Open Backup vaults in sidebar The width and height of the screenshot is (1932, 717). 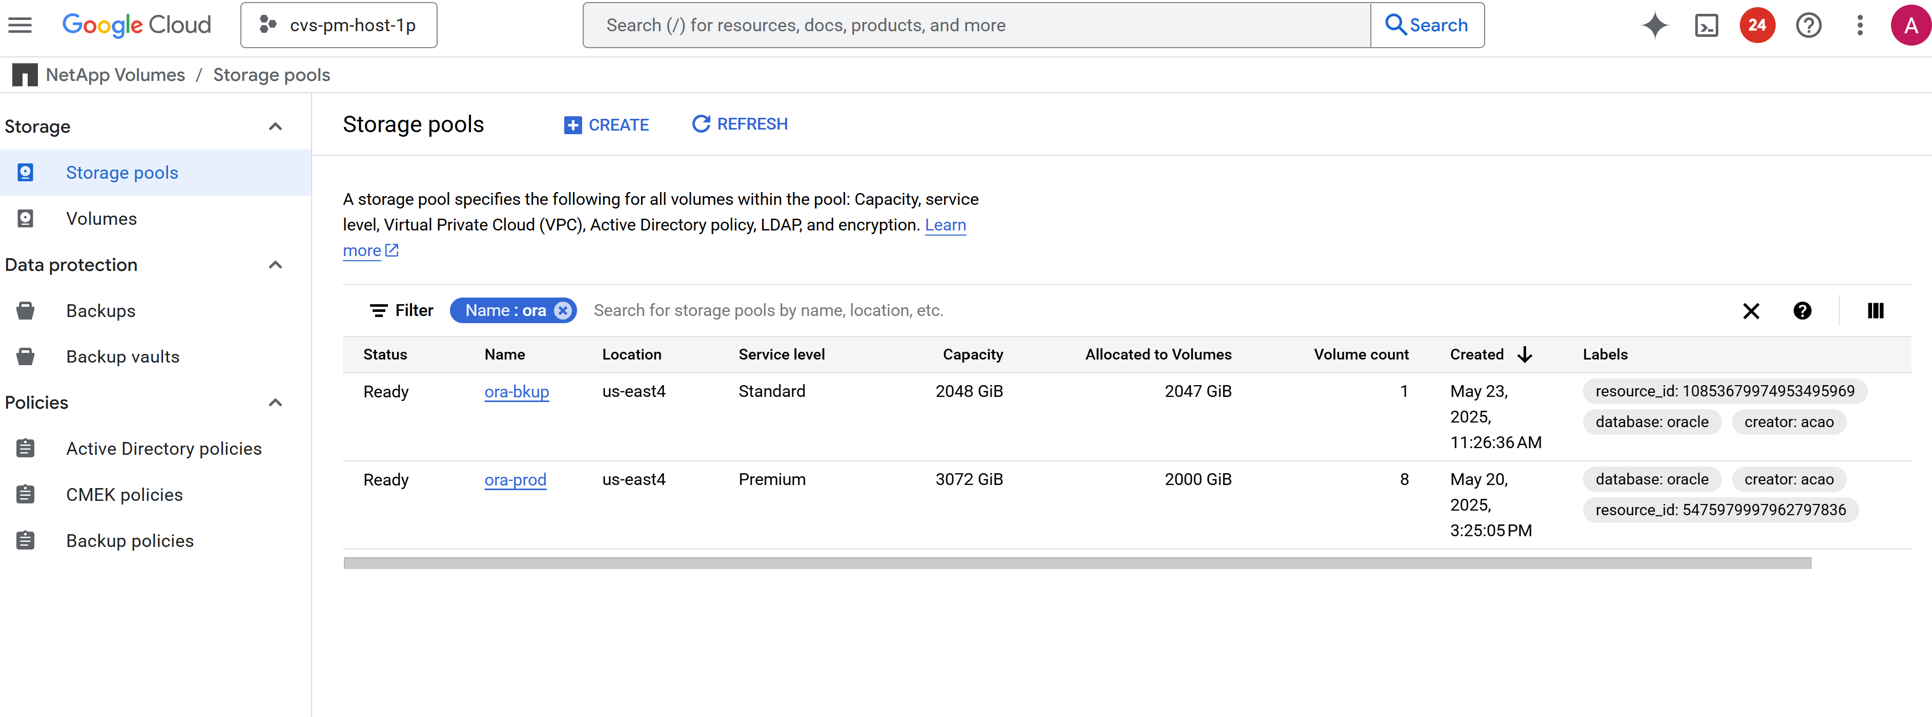122,356
